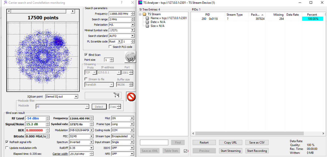327x157 pixels.
Task: Select the PID 280 0x0118 row
Action: coord(258,19)
